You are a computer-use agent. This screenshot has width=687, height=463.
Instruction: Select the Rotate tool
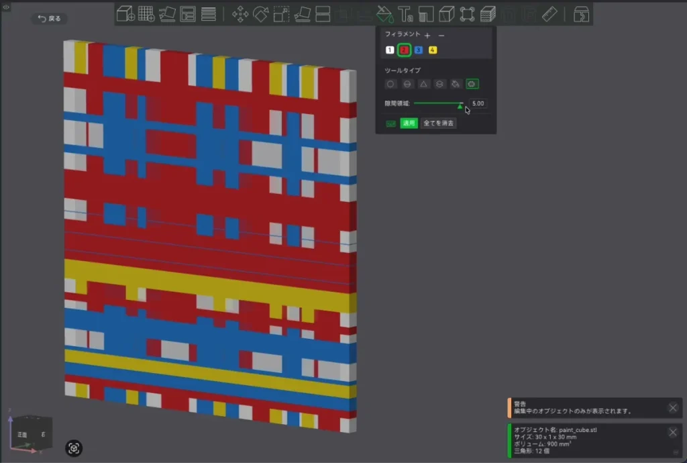coord(261,14)
